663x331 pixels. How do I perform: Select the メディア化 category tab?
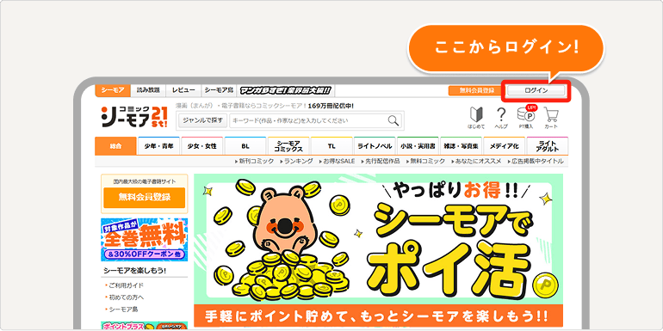[x=504, y=146]
